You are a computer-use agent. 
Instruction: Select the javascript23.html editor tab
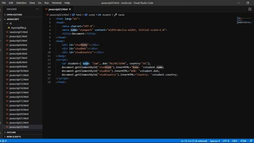point(58,9)
